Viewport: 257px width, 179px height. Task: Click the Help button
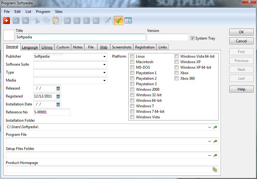[x=241, y=89]
